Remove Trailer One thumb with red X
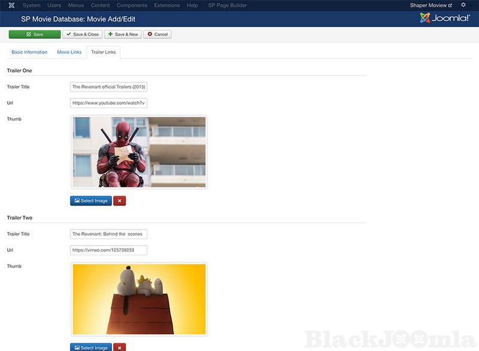The height and width of the screenshot is (351, 479). [120, 201]
